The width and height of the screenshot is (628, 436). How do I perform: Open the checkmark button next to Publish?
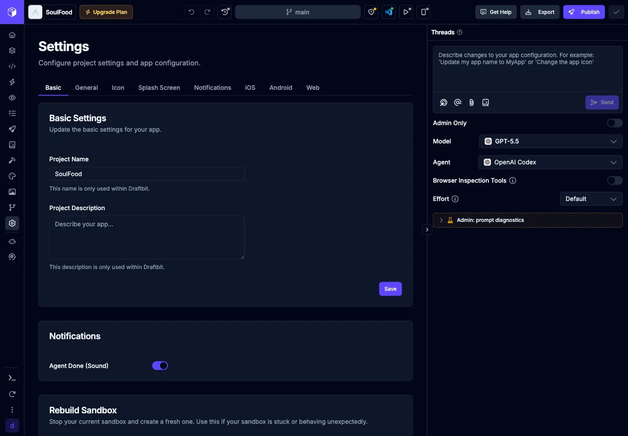pyautogui.click(x=616, y=12)
